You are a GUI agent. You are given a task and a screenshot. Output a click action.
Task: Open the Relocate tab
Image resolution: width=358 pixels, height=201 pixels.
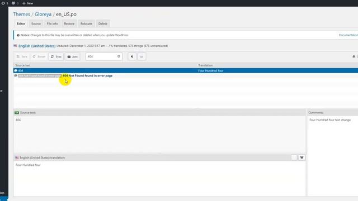(x=86, y=23)
